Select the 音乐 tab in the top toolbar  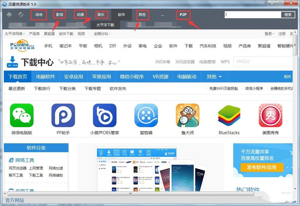click(102, 15)
